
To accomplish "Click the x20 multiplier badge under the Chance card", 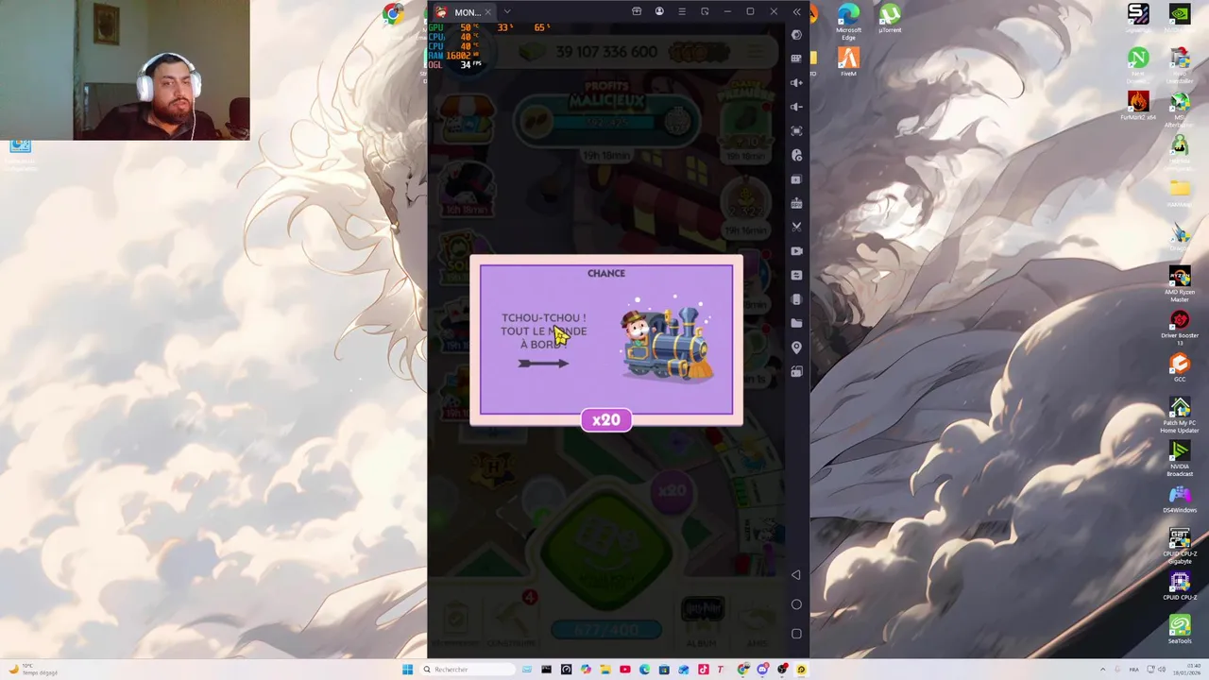I will tap(606, 420).
